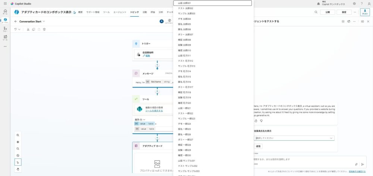Click the 送信 submit button on card
The width and height of the screenshot is (373, 176).
tap(258, 146)
